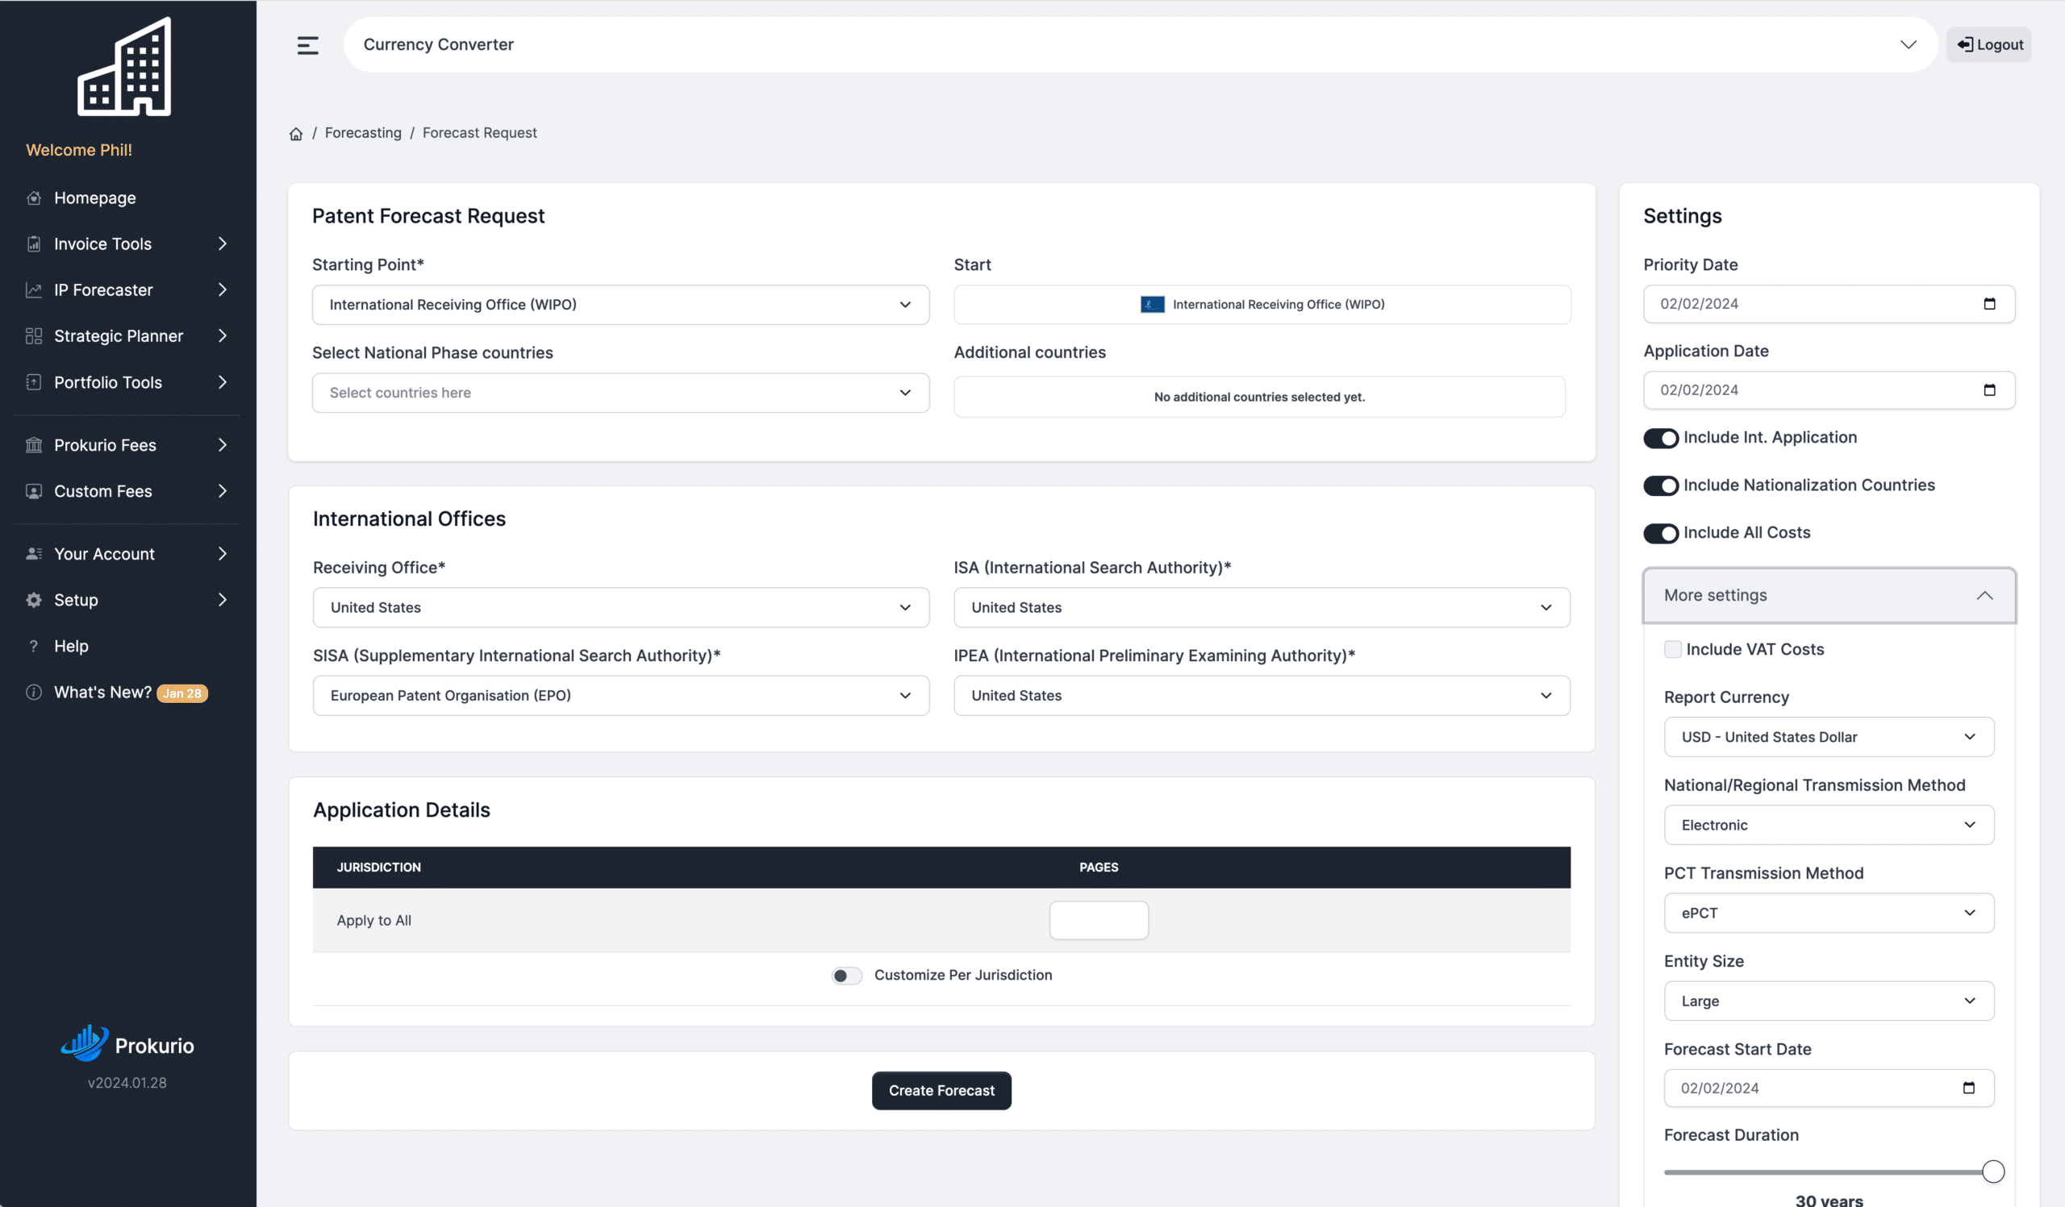
Task: Click the Create Forecast button
Action: pyautogui.click(x=941, y=1091)
